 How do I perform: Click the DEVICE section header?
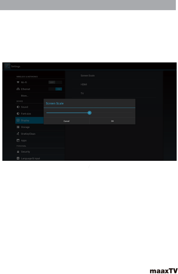click(x=20, y=101)
